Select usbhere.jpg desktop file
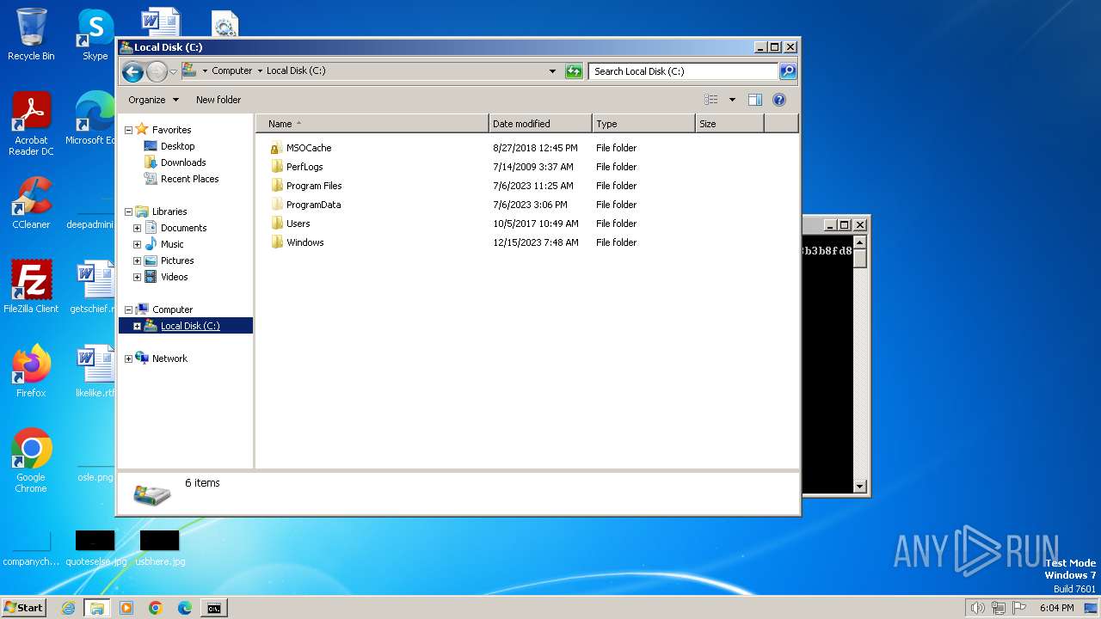1101x619 pixels. (x=160, y=549)
